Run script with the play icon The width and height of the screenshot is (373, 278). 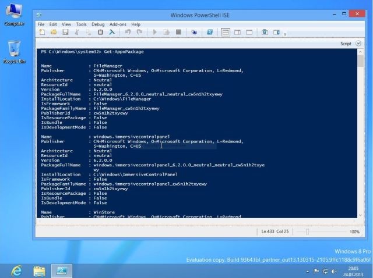pos(154,32)
